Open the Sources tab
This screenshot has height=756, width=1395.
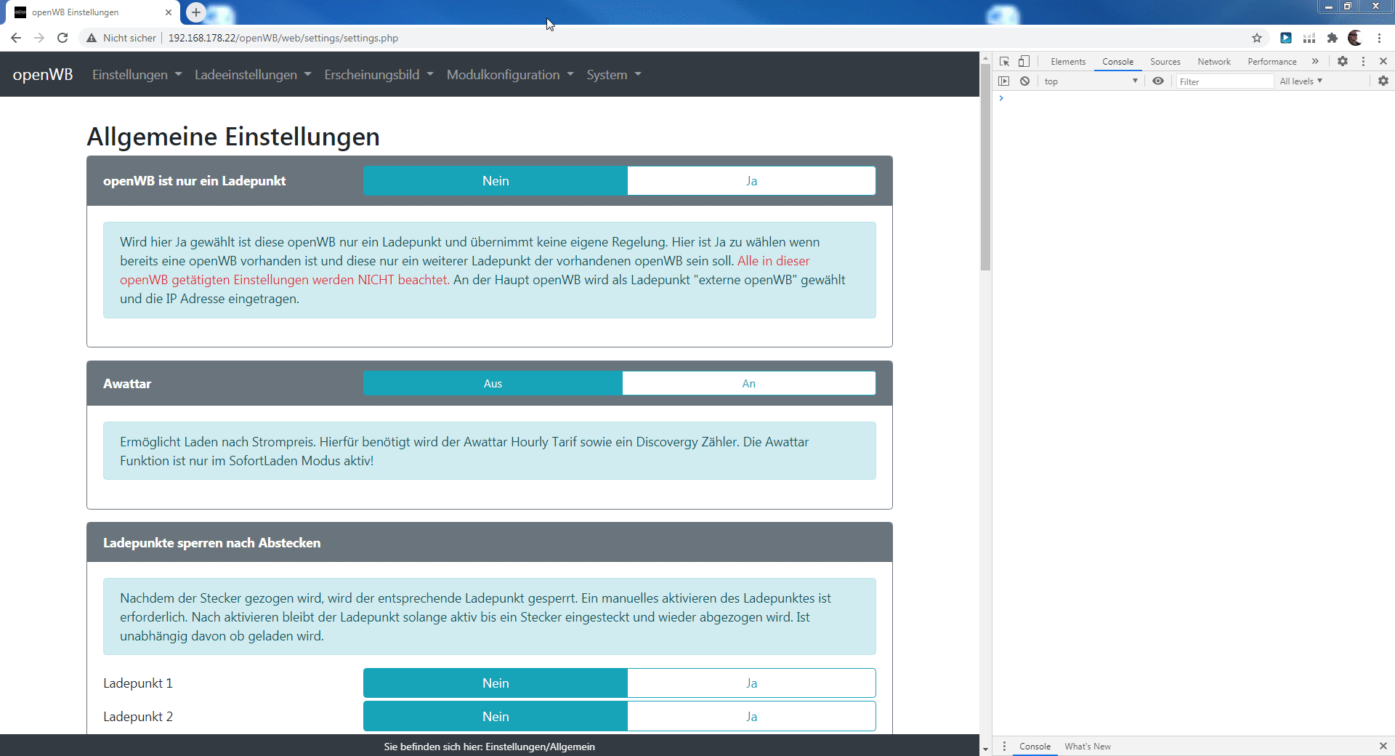click(1165, 62)
